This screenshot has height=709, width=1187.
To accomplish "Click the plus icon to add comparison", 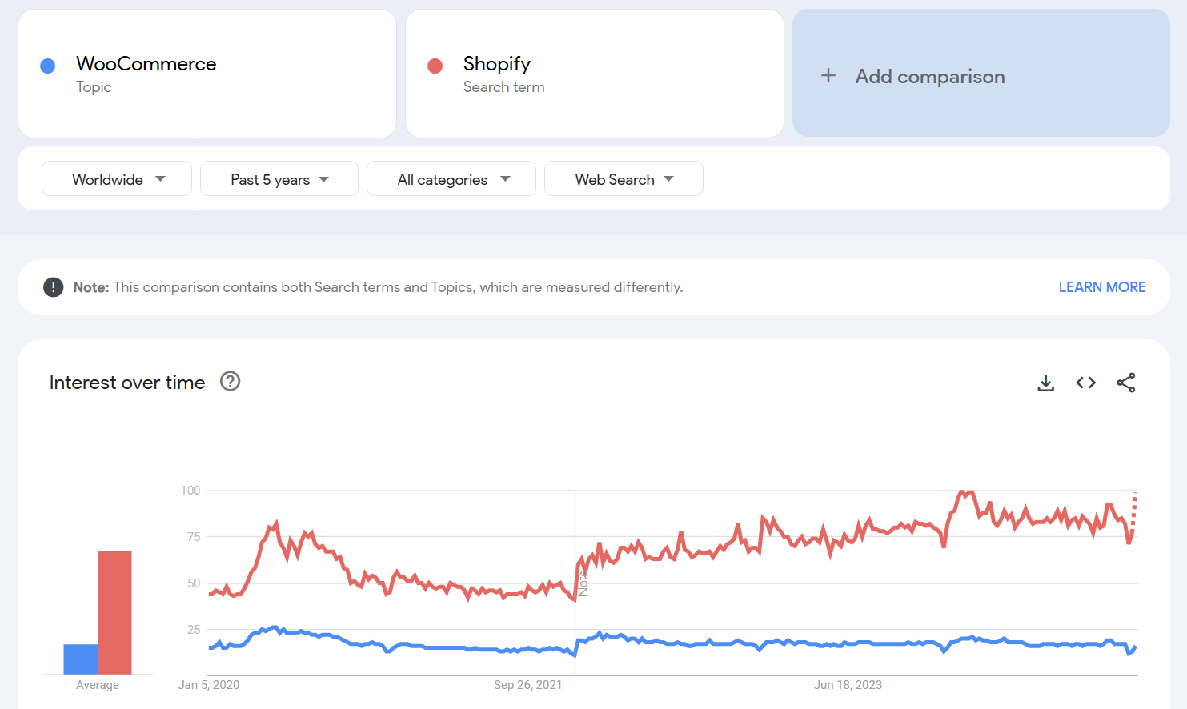I will tap(828, 75).
